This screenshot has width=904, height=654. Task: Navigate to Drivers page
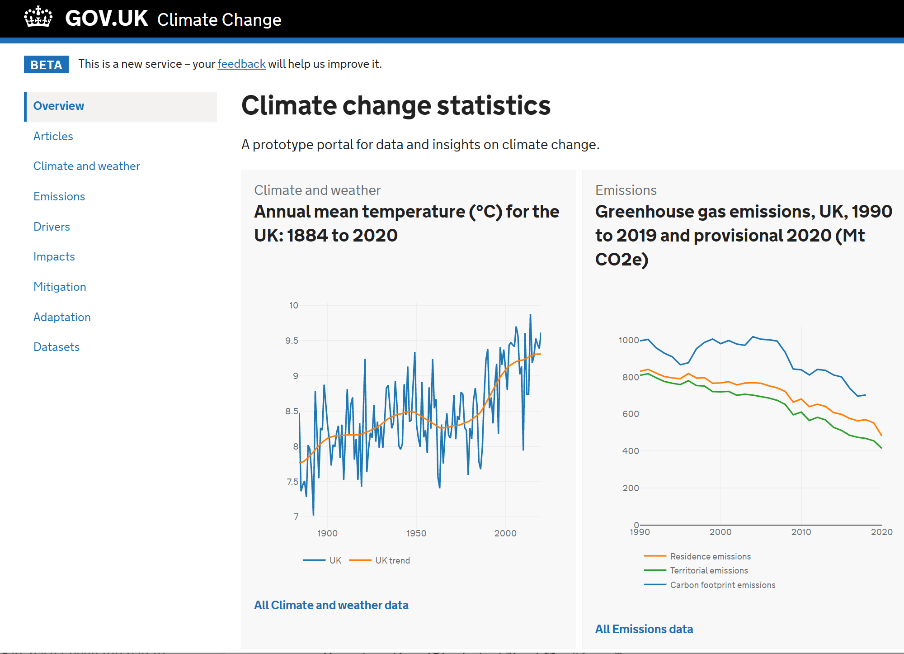click(52, 227)
